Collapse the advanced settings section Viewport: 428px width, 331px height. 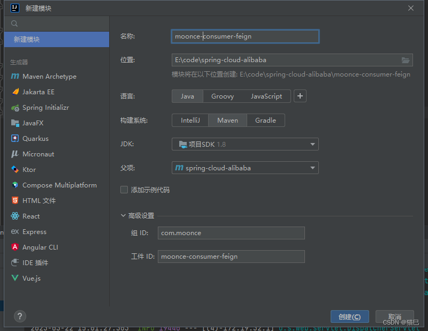123,216
